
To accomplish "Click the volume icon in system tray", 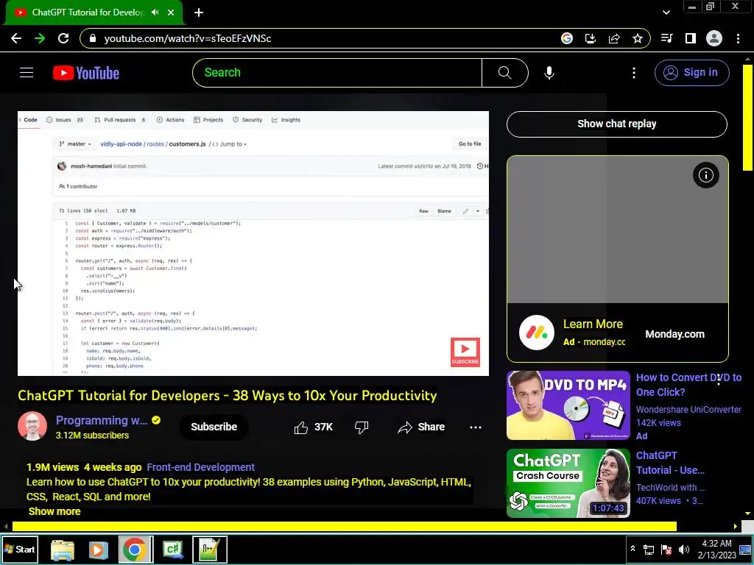I will click(x=683, y=550).
